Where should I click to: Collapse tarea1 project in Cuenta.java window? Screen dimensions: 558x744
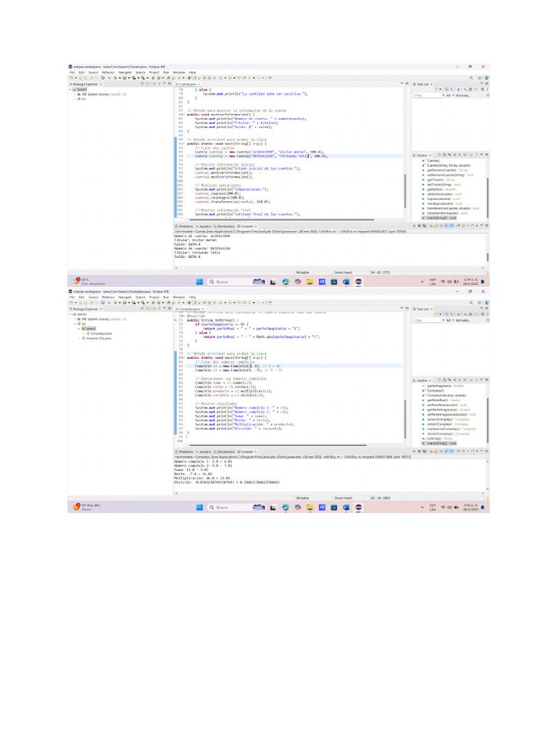pyautogui.click(x=70, y=89)
